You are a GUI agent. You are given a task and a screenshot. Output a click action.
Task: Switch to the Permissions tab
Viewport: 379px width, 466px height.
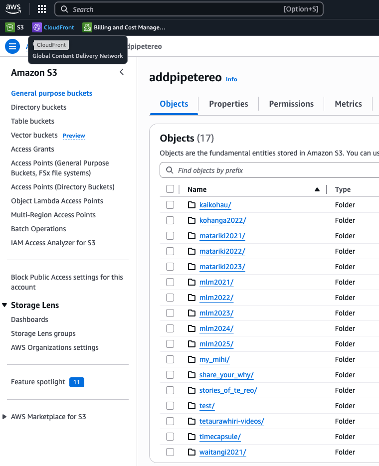[x=291, y=104]
